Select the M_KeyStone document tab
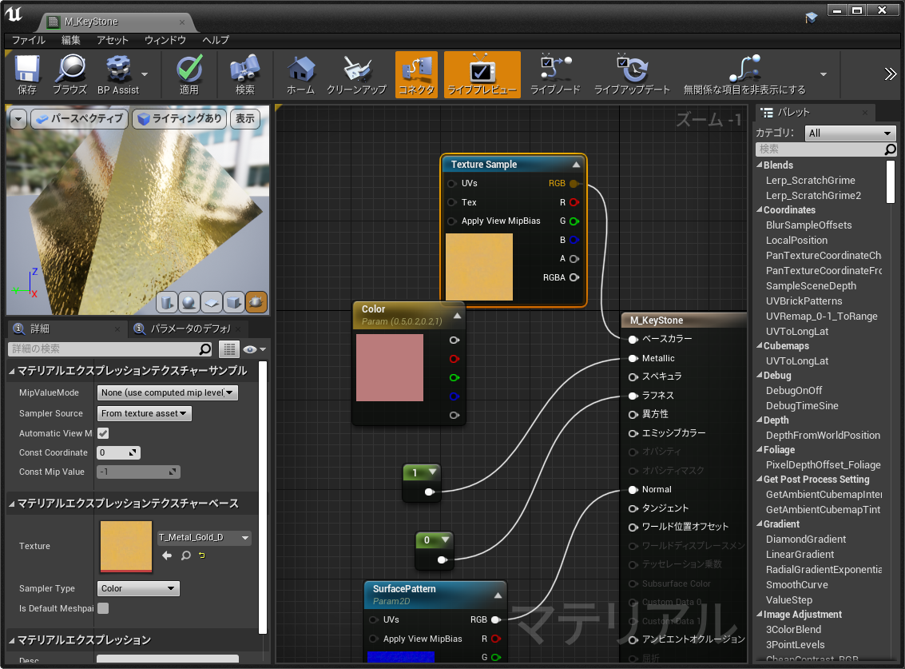Image resolution: width=905 pixels, height=669 pixels. (116, 22)
